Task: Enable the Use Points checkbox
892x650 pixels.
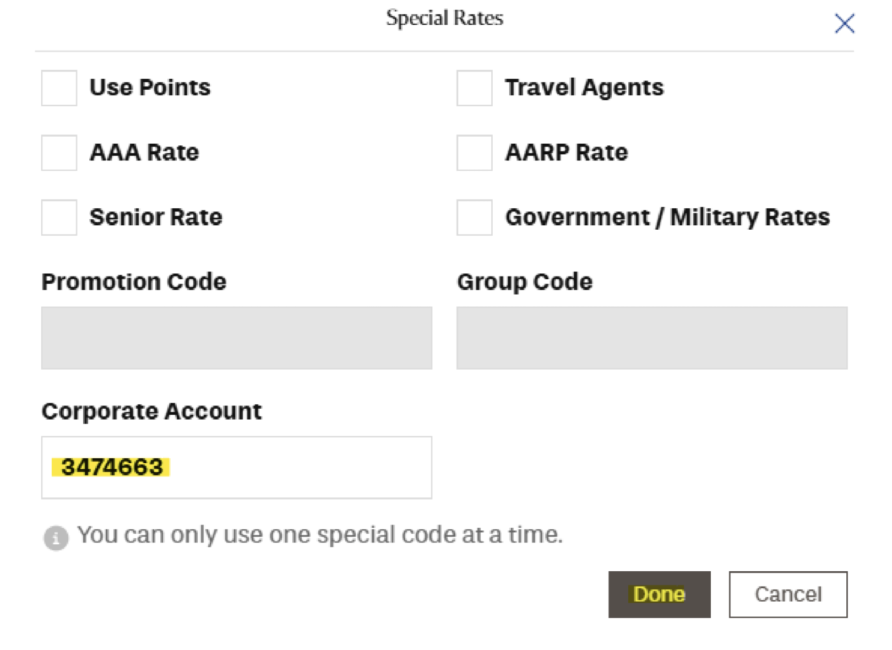Action: click(59, 88)
